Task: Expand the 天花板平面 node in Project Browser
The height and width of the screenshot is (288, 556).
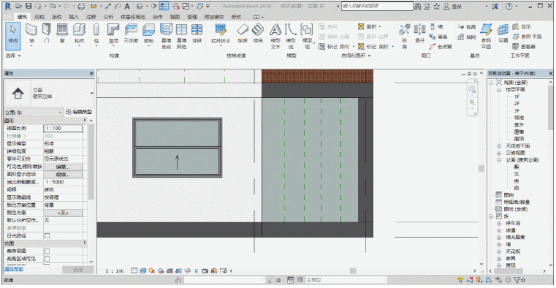Action: tap(499, 145)
